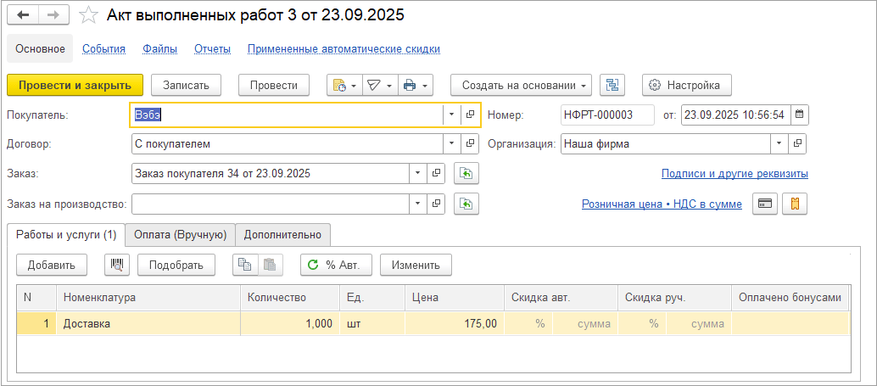Click the discount card icon

pyautogui.click(x=764, y=204)
